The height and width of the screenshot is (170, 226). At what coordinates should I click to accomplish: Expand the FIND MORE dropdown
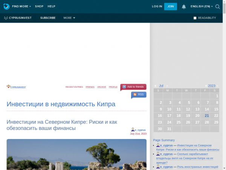21,6
